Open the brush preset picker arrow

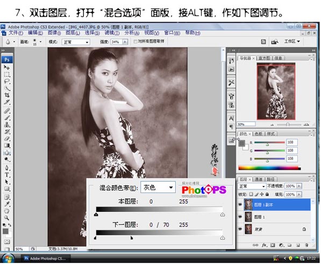pos(40,42)
